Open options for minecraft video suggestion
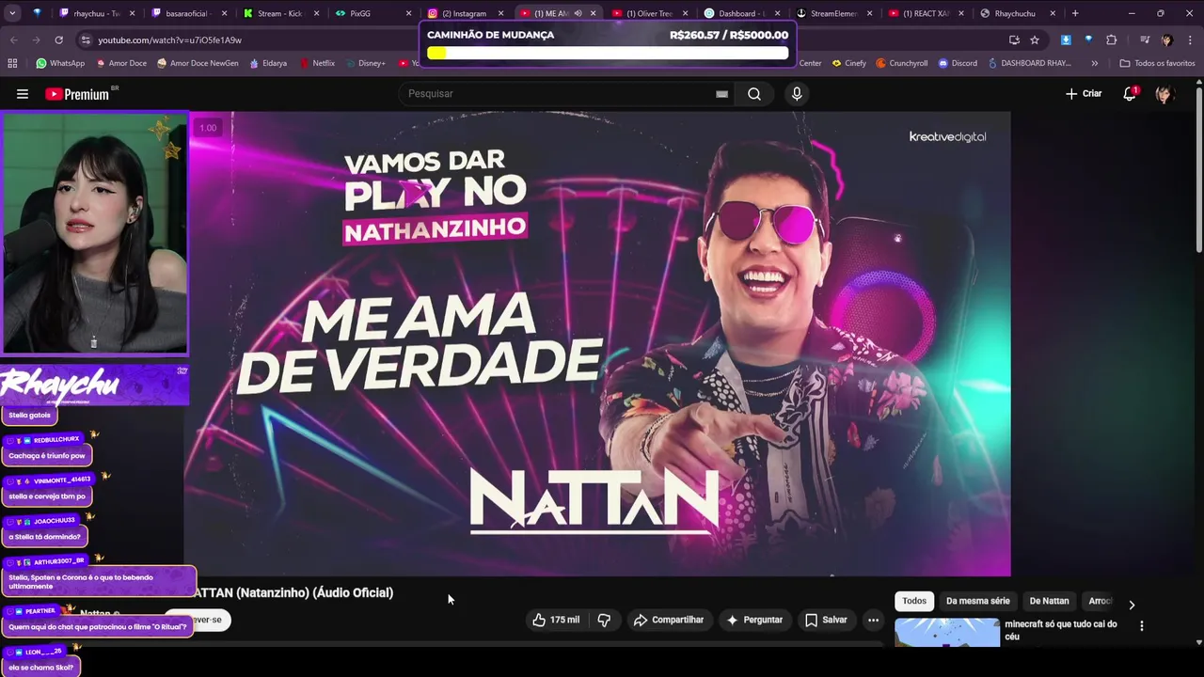This screenshot has width=1204, height=677. click(x=1142, y=626)
